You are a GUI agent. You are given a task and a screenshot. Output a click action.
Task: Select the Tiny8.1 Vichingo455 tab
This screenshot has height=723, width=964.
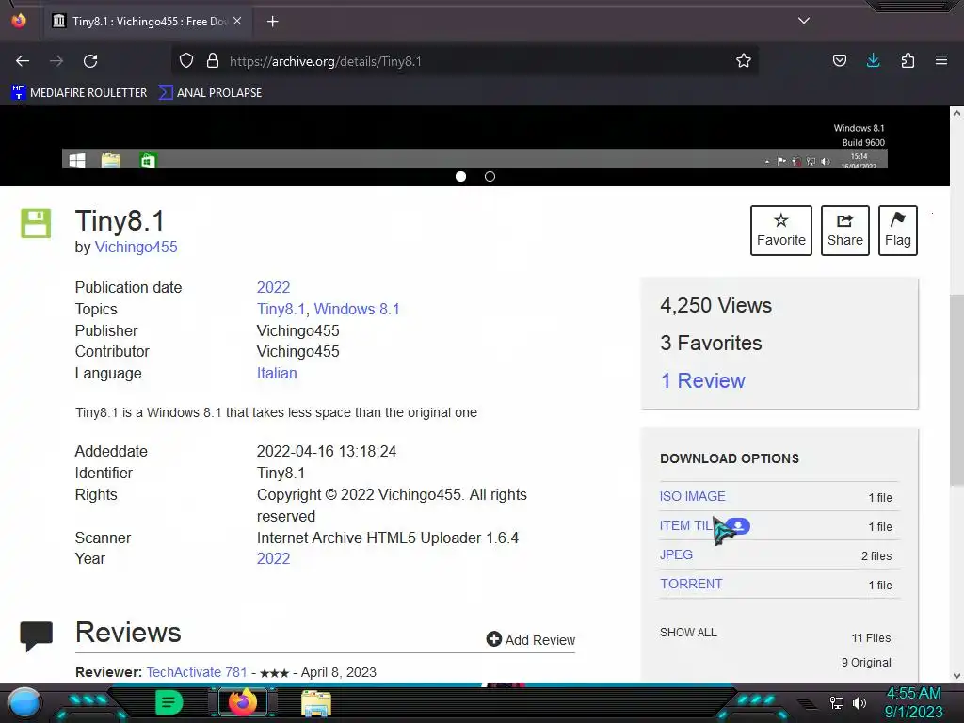[x=147, y=22]
